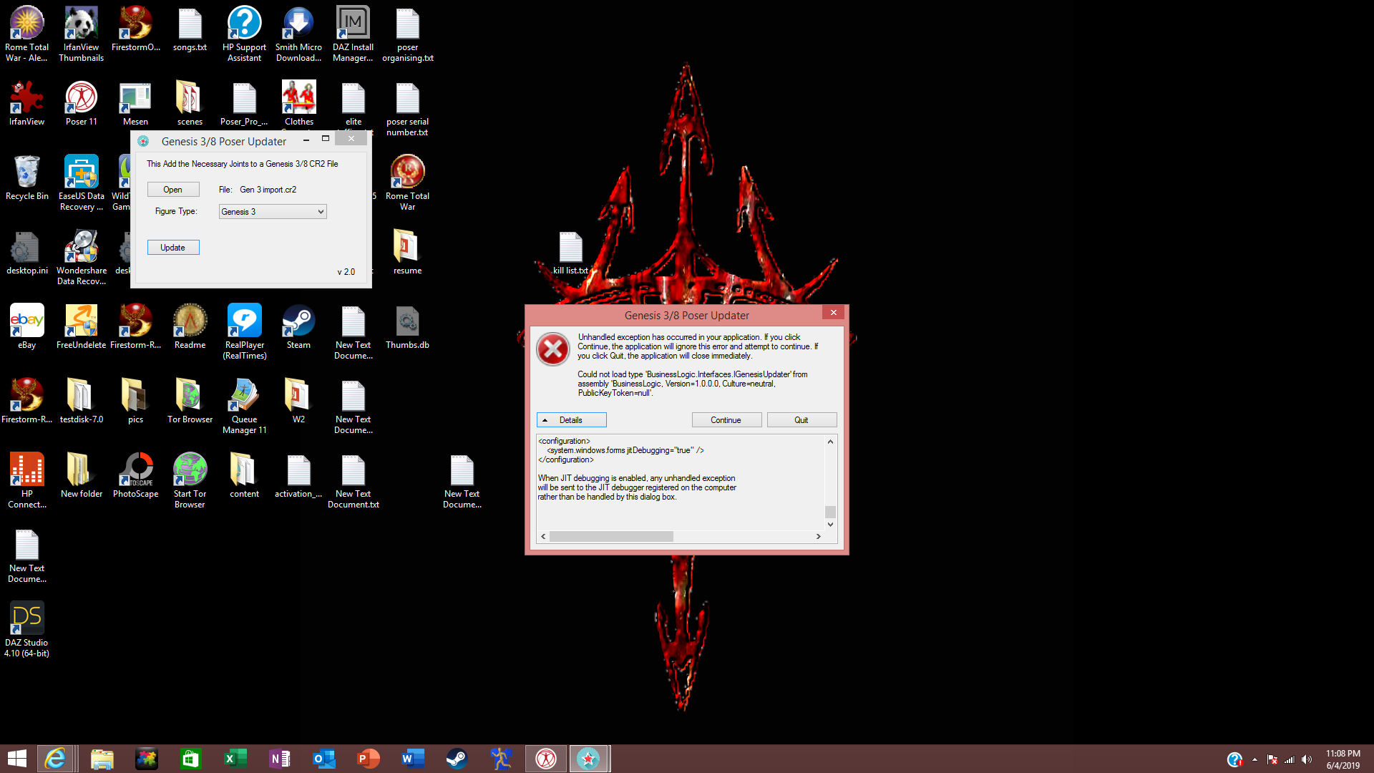
Task: Click the horizontal scrollbar thumb in details box
Action: pyautogui.click(x=611, y=537)
